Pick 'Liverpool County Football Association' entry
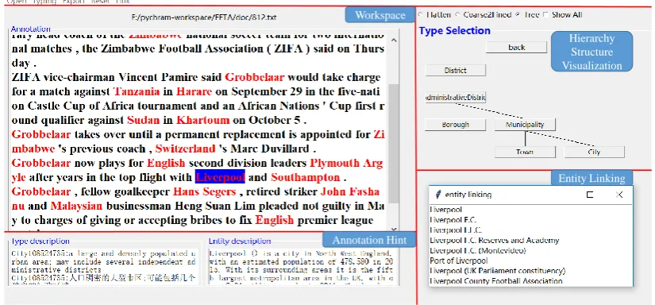The width and height of the screenshot is (655, 305). pos(496,281)
